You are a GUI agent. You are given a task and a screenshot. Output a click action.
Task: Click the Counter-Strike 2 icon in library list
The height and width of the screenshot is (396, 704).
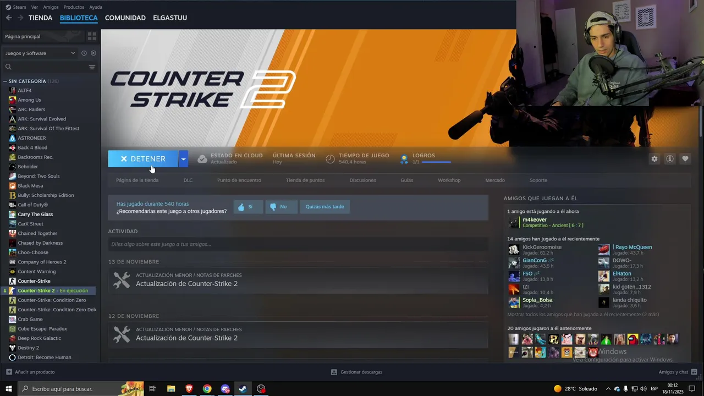12,290
